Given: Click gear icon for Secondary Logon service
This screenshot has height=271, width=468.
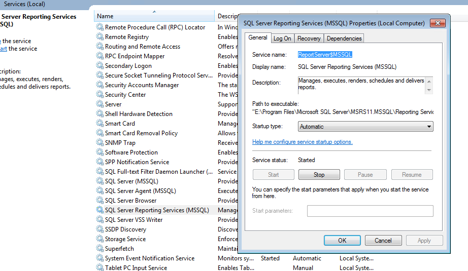Looking at the screenshot, I should coord(99,65).
